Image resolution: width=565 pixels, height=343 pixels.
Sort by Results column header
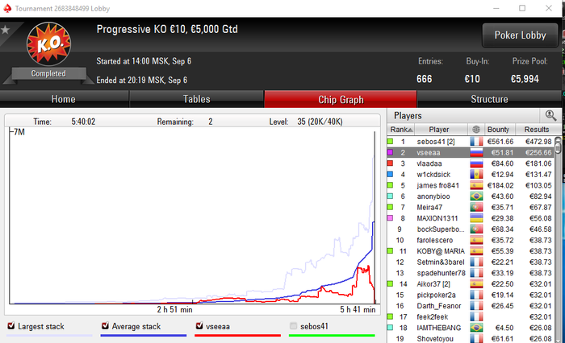[x=538, y=130]
